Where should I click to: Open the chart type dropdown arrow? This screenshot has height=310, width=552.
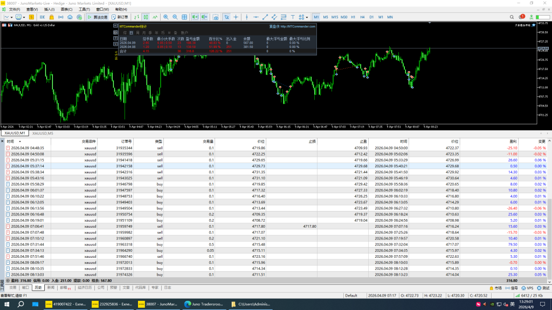click(13, 17)
